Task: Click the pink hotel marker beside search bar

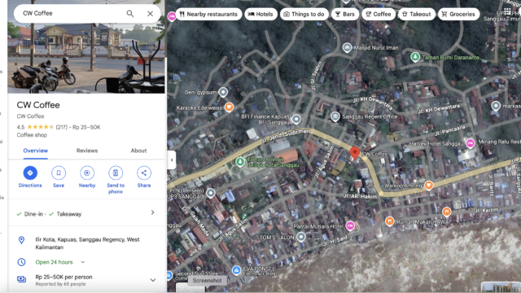Action: point(172,16)
